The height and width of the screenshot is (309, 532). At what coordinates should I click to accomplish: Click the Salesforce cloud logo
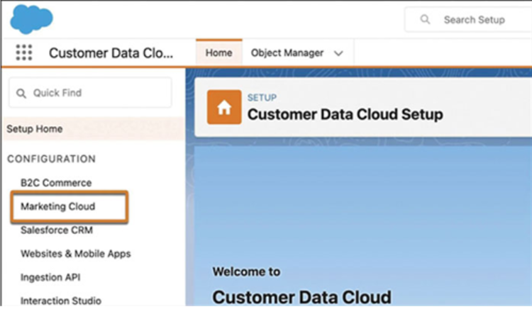(x=31, y=19)
